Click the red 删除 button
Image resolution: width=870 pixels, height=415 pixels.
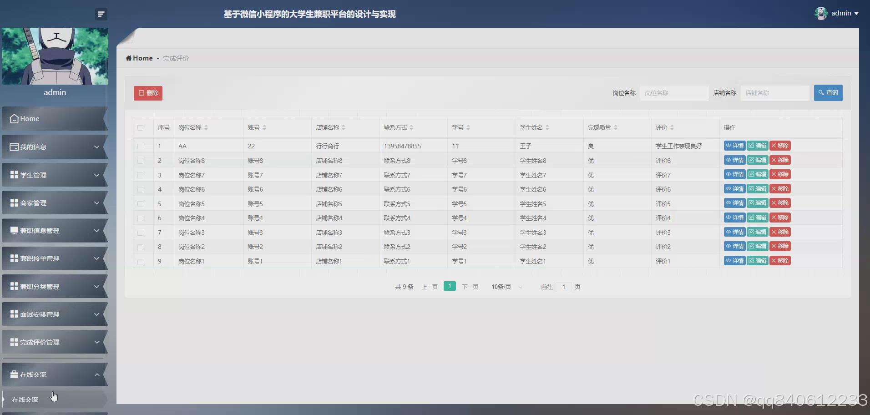pos(147,93)
